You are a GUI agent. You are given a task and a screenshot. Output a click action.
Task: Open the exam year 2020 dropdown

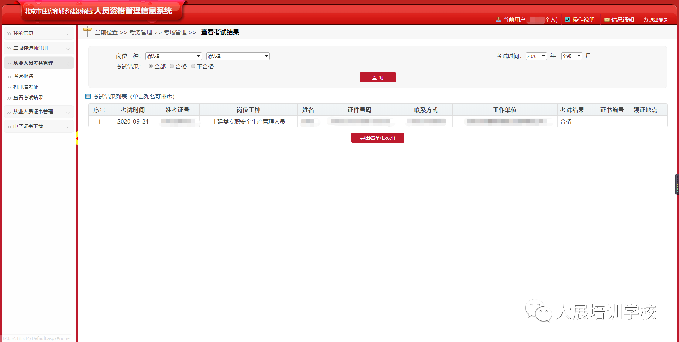536,56
